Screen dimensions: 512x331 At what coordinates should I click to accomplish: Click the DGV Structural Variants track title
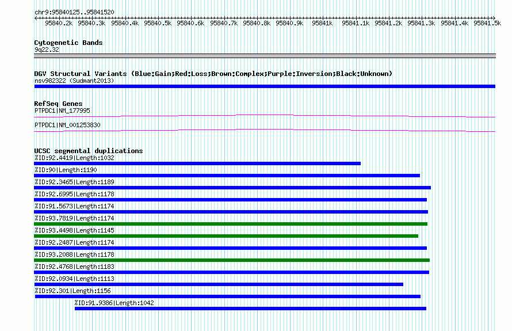point(213,74)
